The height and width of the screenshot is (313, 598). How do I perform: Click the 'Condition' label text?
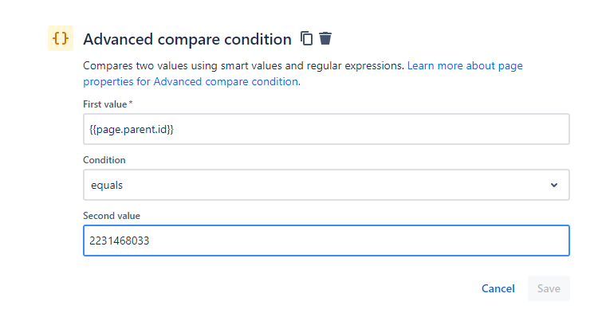pyautogui.click(x=104, y=160)
